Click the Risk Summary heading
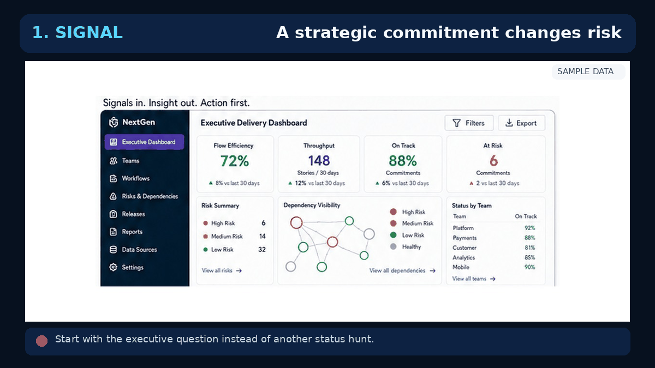 [221, 206]
